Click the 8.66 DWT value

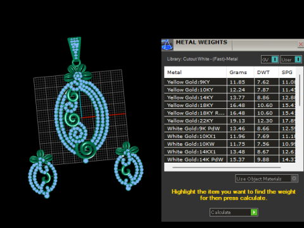[x=263, y=129]
